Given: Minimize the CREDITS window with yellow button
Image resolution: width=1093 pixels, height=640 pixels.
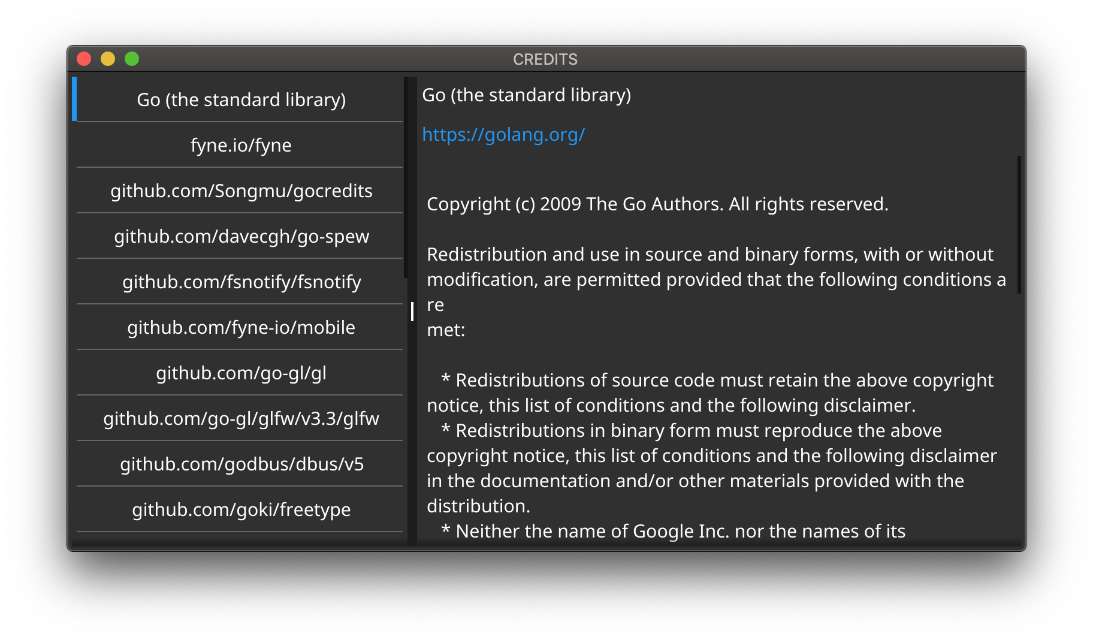Looking at the screenshot, I should click(x=108, y=59).
